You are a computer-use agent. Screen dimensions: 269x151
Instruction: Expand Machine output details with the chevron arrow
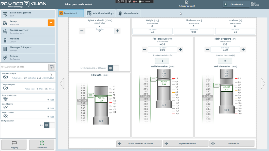click(51, 75)
